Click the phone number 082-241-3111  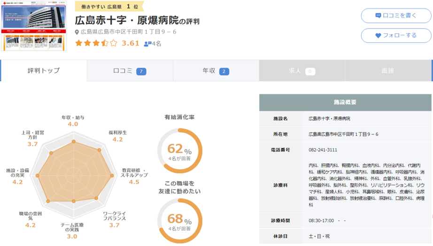click(323, 150)
